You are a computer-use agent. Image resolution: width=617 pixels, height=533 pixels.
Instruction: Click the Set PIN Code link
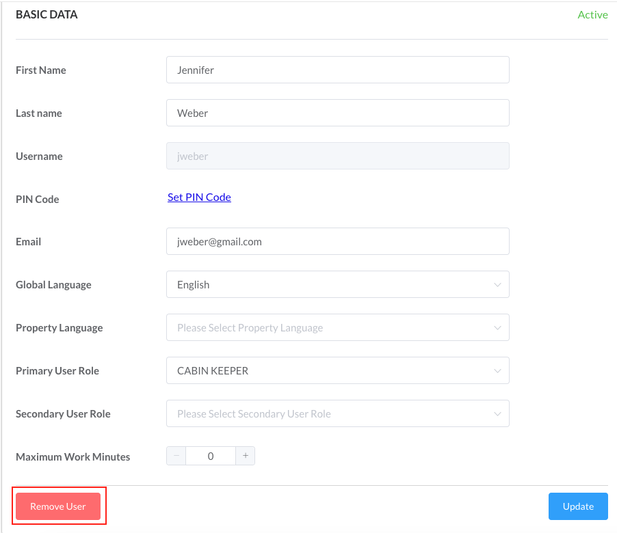pos(199,197)
